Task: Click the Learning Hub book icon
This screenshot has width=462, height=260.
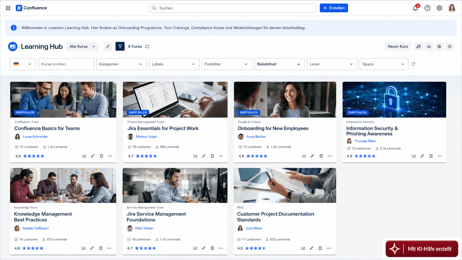Action: click(13, 46)
